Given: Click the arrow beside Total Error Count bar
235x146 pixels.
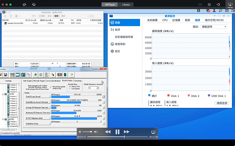Looking at the screenshot, I should (103, 124).
